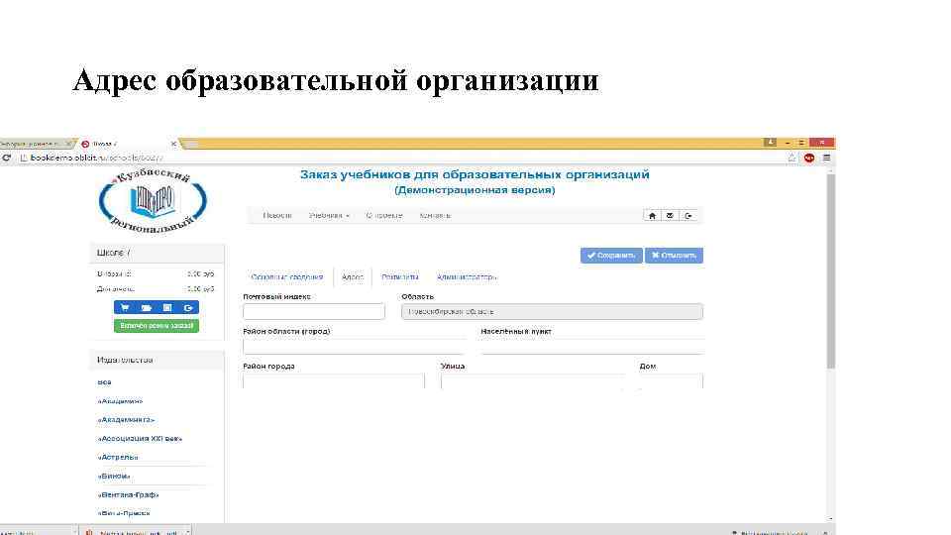Switch to the first inactive browser tab
Image resolution: width=951 pixels, height=535 pixels.
[x=37, y=144]
